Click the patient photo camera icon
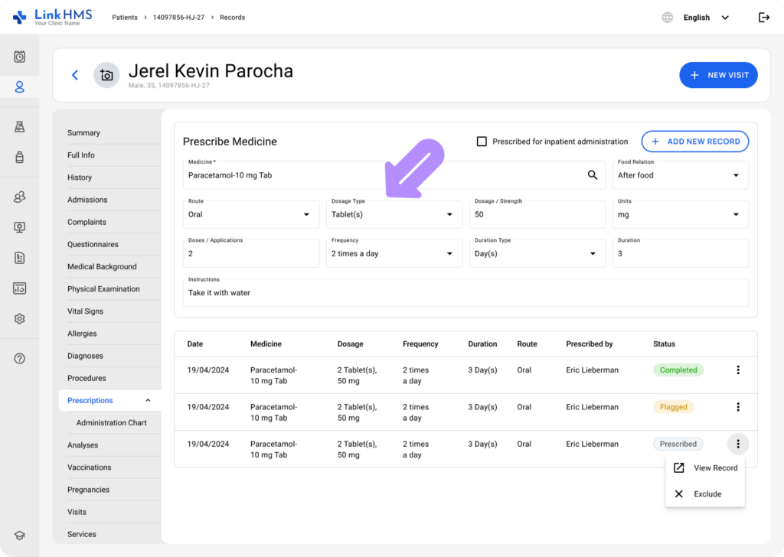 [106, 75]
